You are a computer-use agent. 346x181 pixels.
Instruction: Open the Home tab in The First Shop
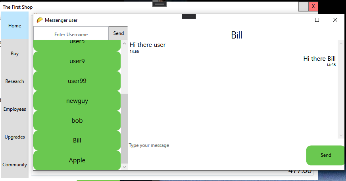(x=15, y=26)
